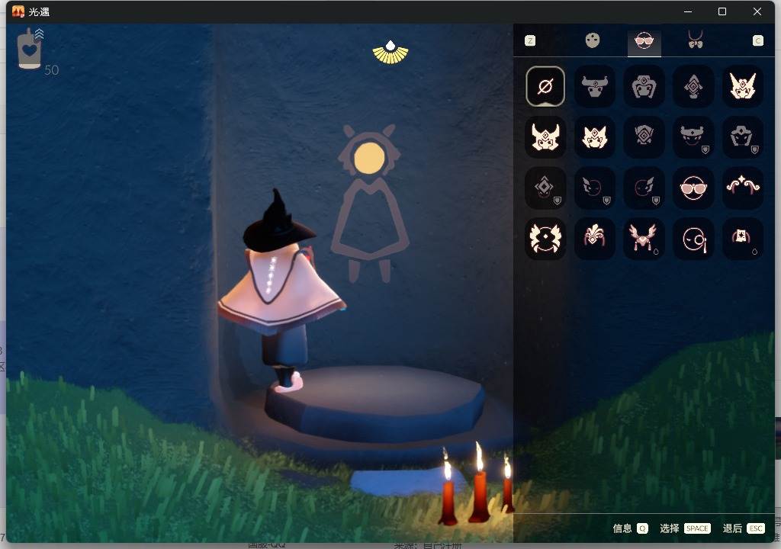
Task: Equip the feather-plumed carnival mask
Action: click(595, 239)
